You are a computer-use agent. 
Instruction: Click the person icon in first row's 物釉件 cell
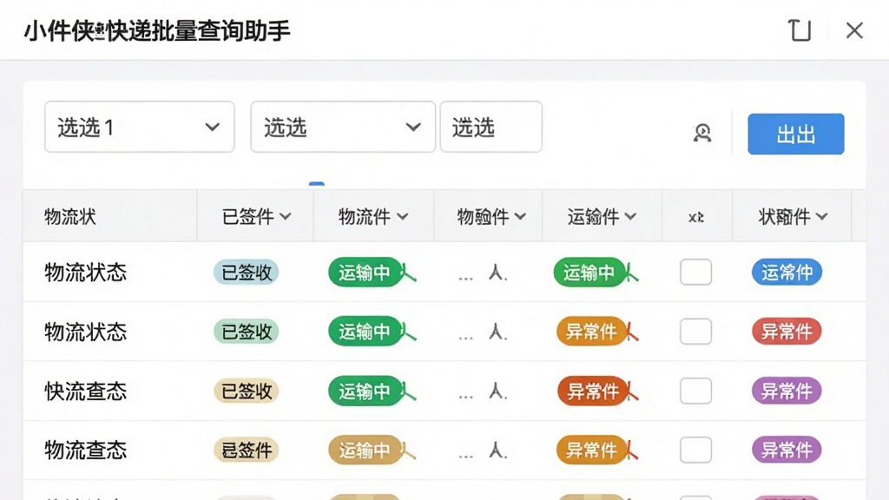click(x=497, y=273)
